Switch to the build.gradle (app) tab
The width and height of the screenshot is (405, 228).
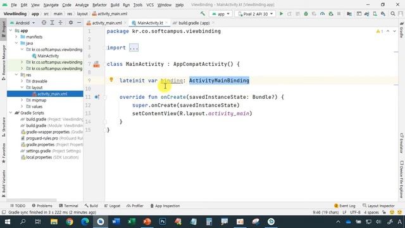[194, 23]
